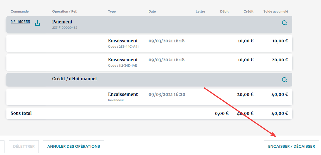Select the Type column header
The image size is (321, 155).
click(112, 11)
